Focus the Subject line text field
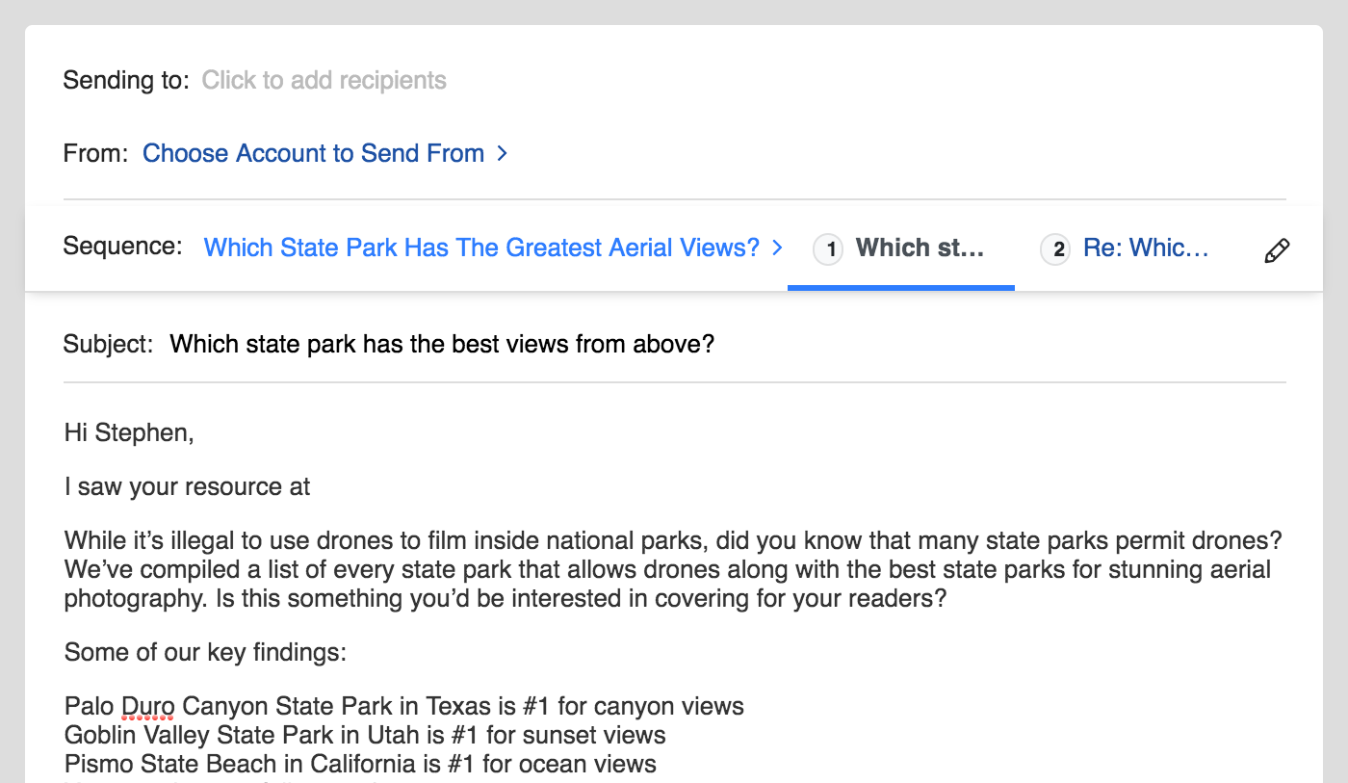 [x=442, y=344]
